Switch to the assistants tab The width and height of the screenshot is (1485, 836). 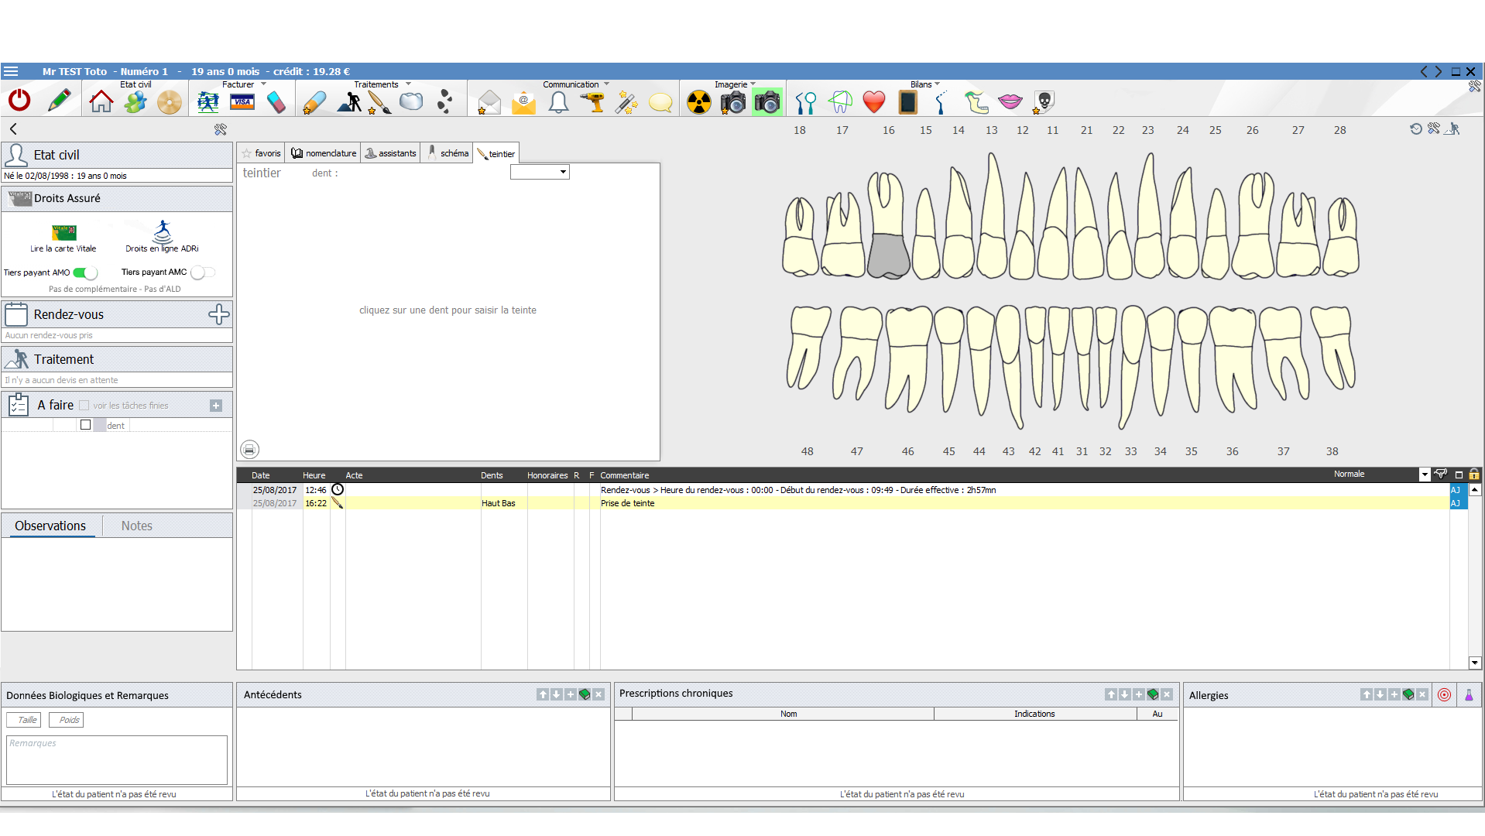coord(391,153)
